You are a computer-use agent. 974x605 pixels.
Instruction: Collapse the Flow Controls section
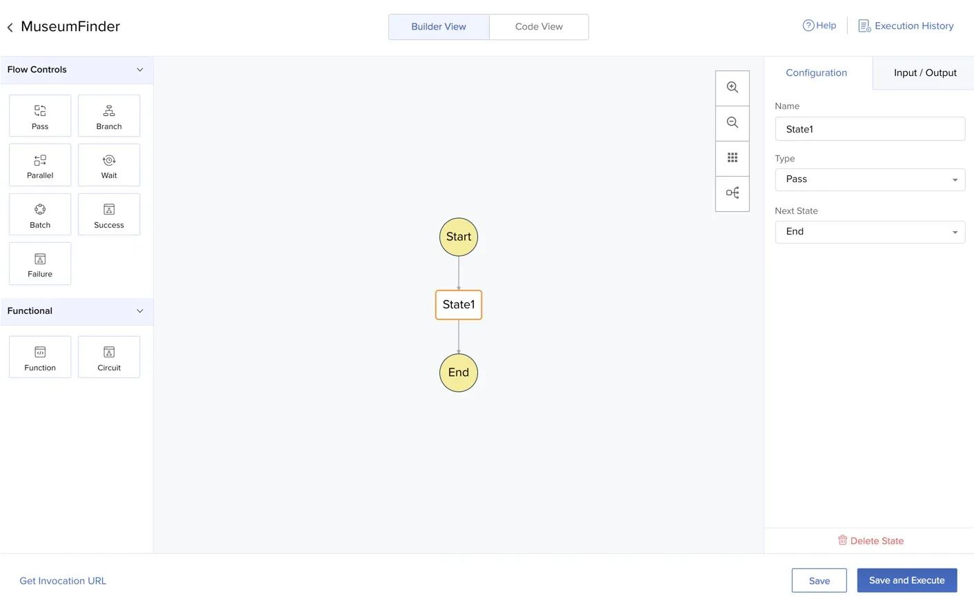click(x=140, y=70)
